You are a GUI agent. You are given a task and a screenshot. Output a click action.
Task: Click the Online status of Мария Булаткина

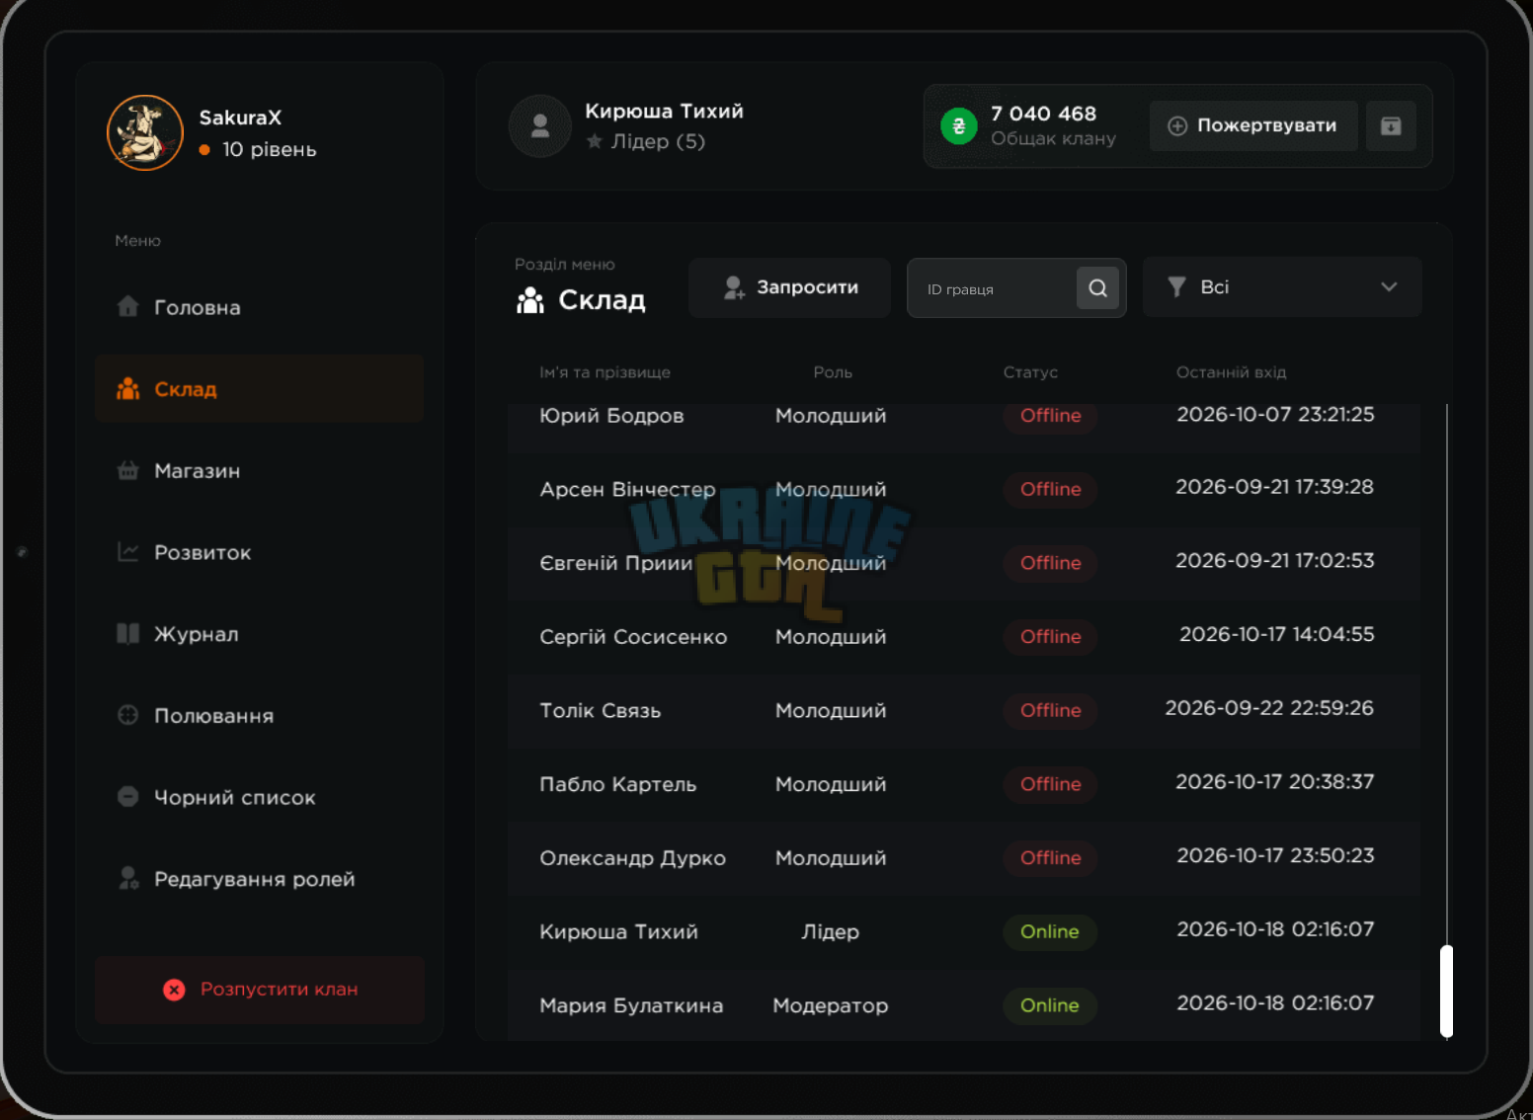click(1050, 1006)
